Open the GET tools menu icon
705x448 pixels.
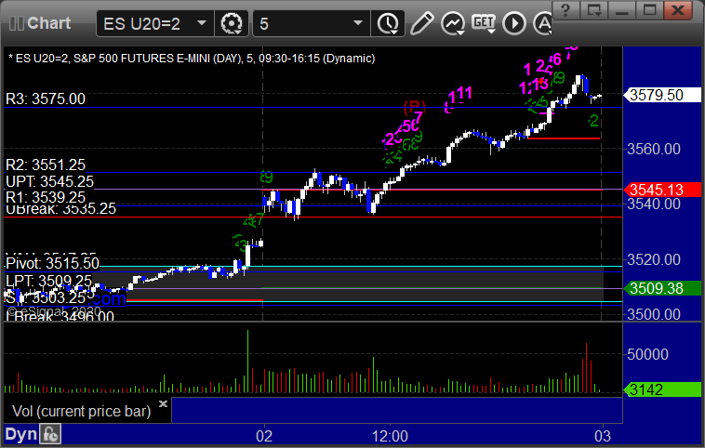click(484, 23)
